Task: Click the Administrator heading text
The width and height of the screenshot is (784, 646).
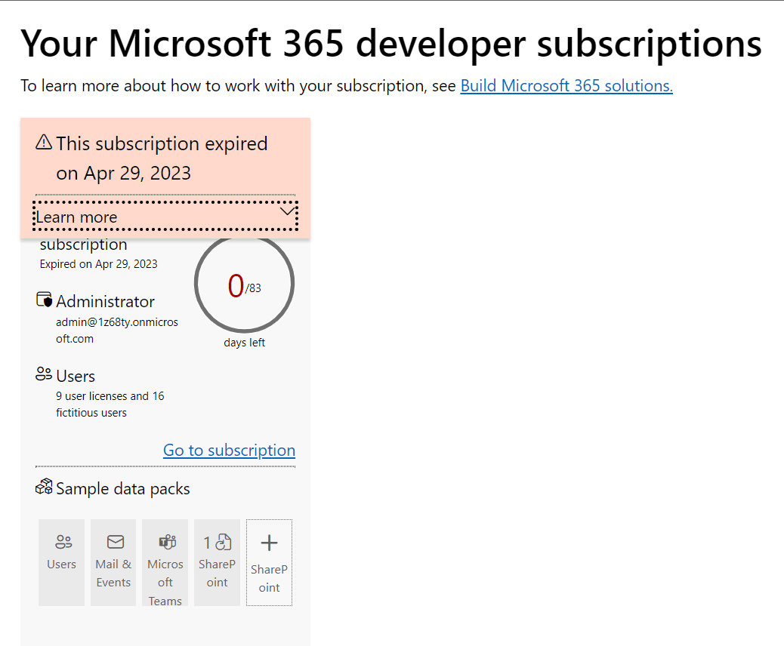Action: (105, 302)
